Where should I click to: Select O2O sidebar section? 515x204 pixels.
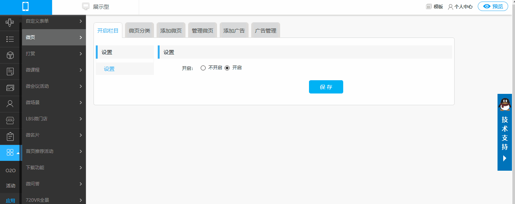pyautogui.click(x=11, y=171)
